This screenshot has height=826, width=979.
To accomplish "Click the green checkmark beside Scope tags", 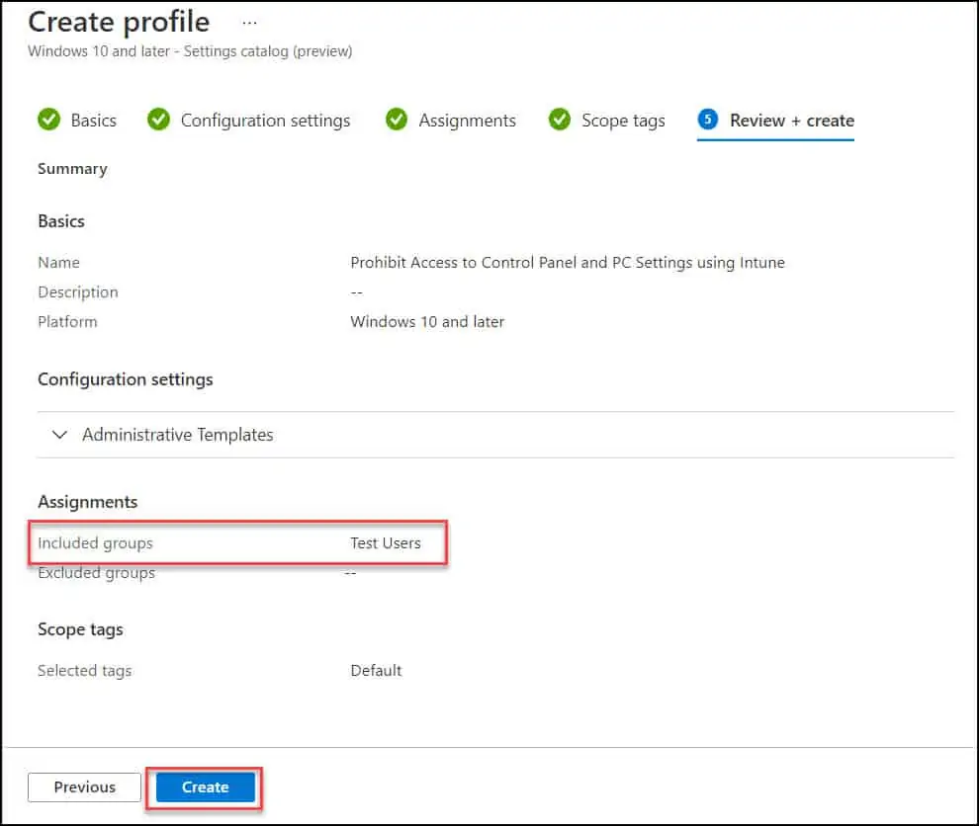I will tap(560, 120).
